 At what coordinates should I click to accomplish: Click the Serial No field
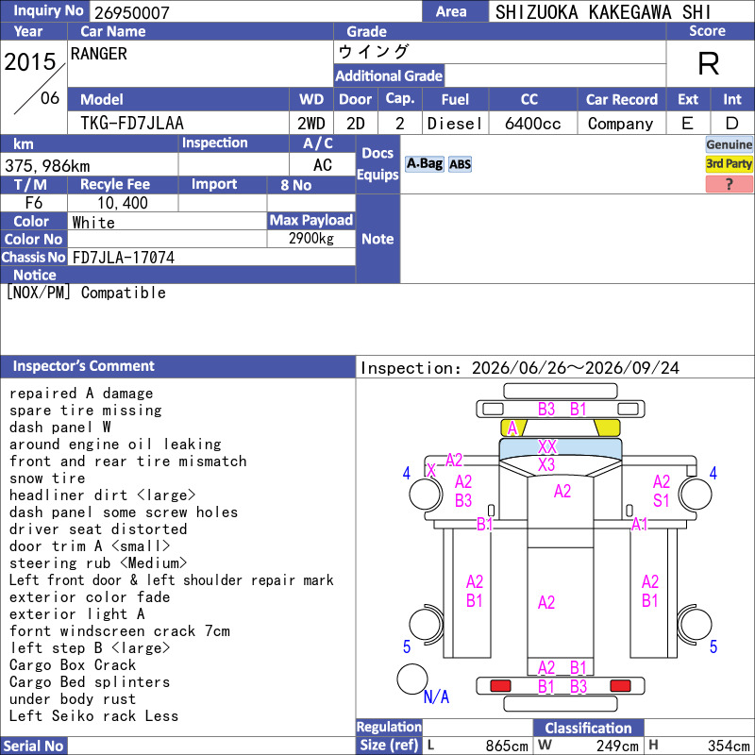[x=210, y=746]
